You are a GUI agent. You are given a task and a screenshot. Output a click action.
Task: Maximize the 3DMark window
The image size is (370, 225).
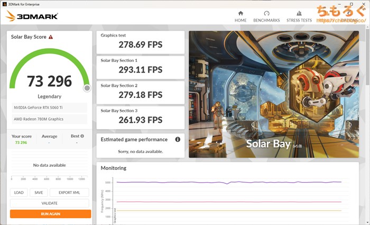pyautogui.click(x=351, y=4)
